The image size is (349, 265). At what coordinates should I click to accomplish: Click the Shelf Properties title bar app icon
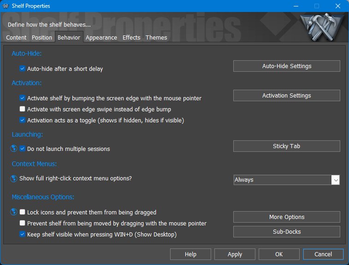coord(6,6)
